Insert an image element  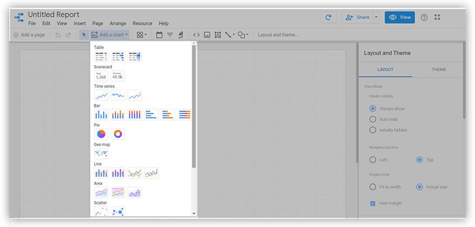point(207,35)
